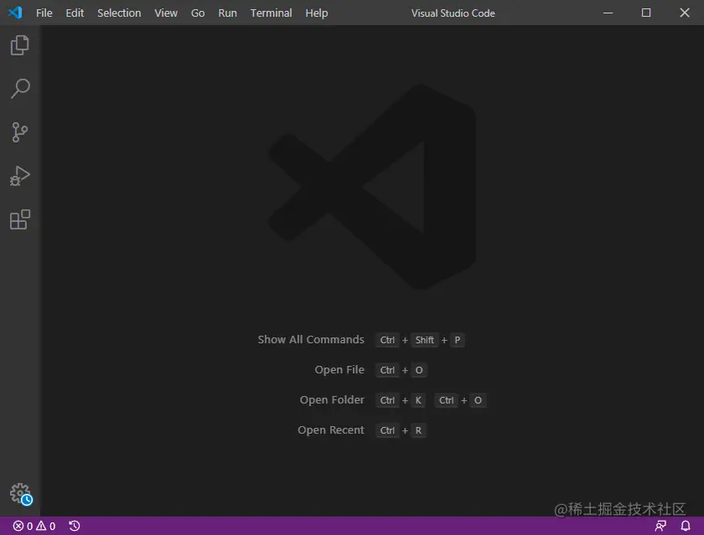Click the Open Recent label
The image size is (704, 535).
point(331,430)
